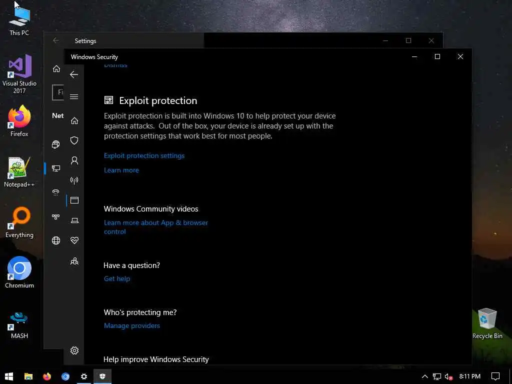Open the Action Center notifications icon

point(495,376)
